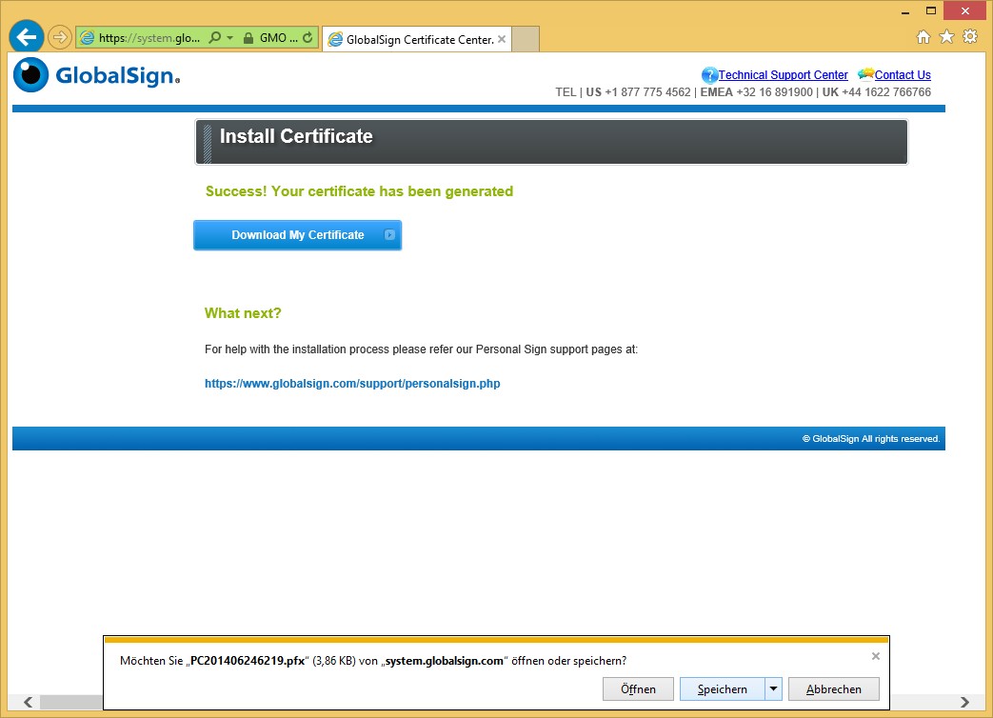This screenshot has height=718, width=993.
Task: Close the GlobalSign Certificate Center tab
Action: click(x=502, y=39)
